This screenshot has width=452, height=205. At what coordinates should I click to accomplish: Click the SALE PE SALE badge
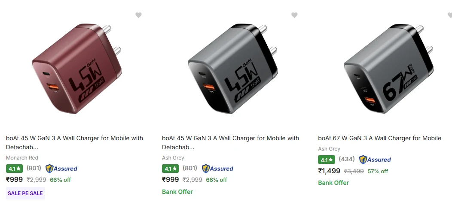coord(25,193)
